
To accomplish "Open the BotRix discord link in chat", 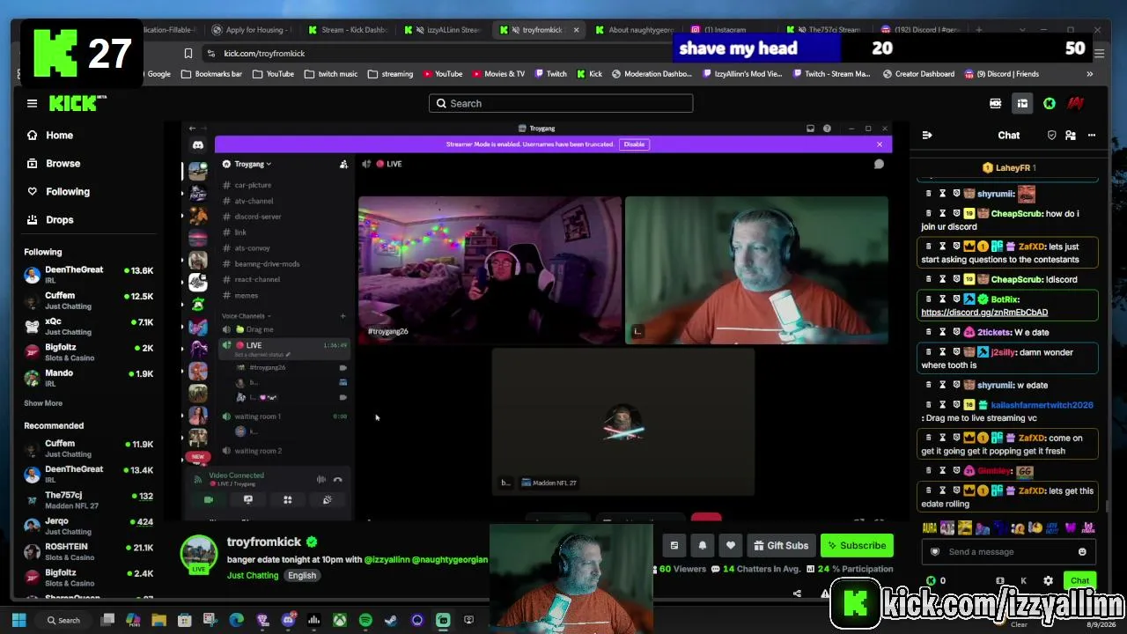I will (x=984, y=312).
